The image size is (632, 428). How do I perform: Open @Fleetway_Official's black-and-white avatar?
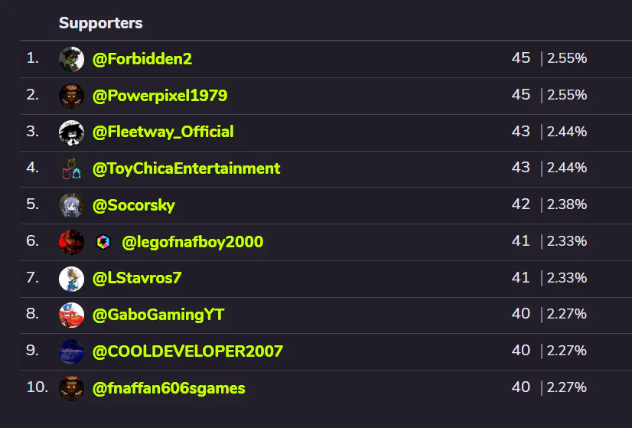[71, 132]
